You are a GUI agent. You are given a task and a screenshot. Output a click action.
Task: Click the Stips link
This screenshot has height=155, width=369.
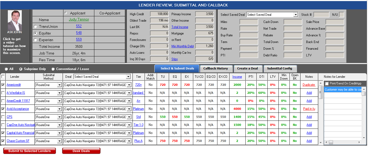(x=174, y=59)
